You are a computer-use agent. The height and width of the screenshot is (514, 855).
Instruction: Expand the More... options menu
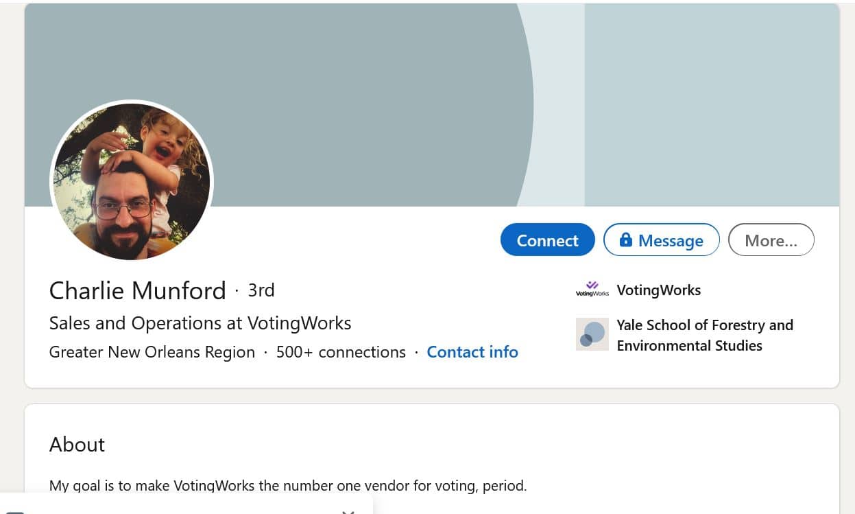tap(771, 240)
